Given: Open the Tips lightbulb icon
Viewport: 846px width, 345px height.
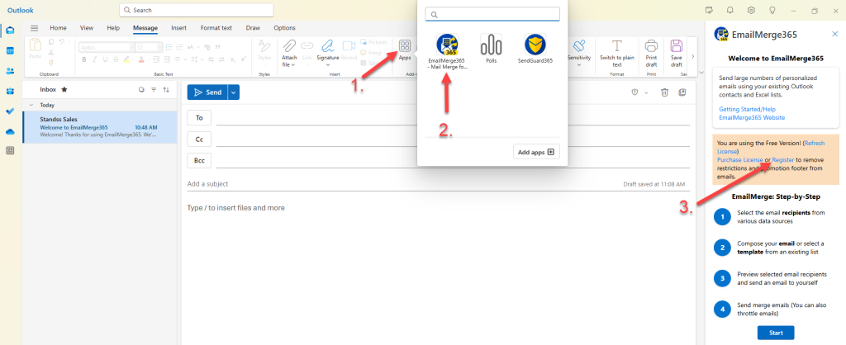Looking at the screenshot, I should 772,10.
